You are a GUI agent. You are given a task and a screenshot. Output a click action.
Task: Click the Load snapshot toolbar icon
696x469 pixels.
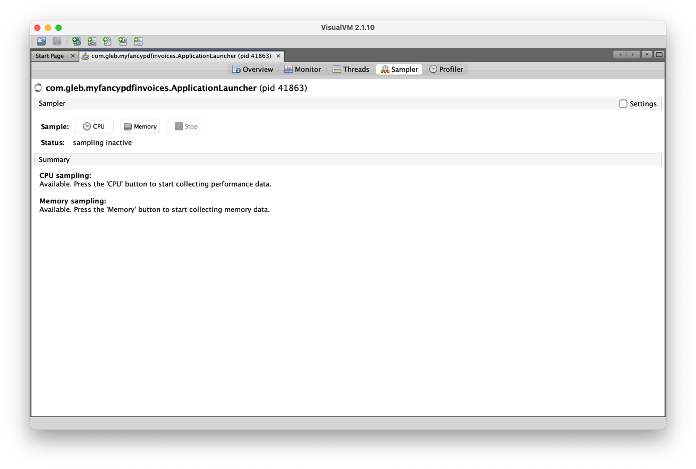41,41
